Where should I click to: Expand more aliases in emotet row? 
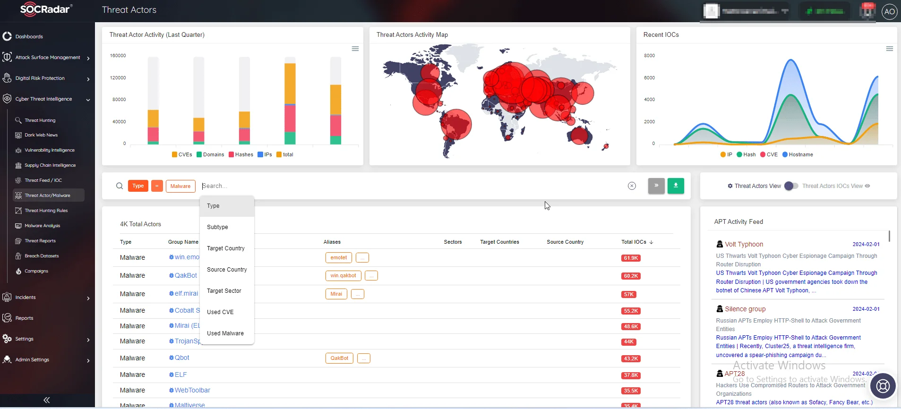362,258
